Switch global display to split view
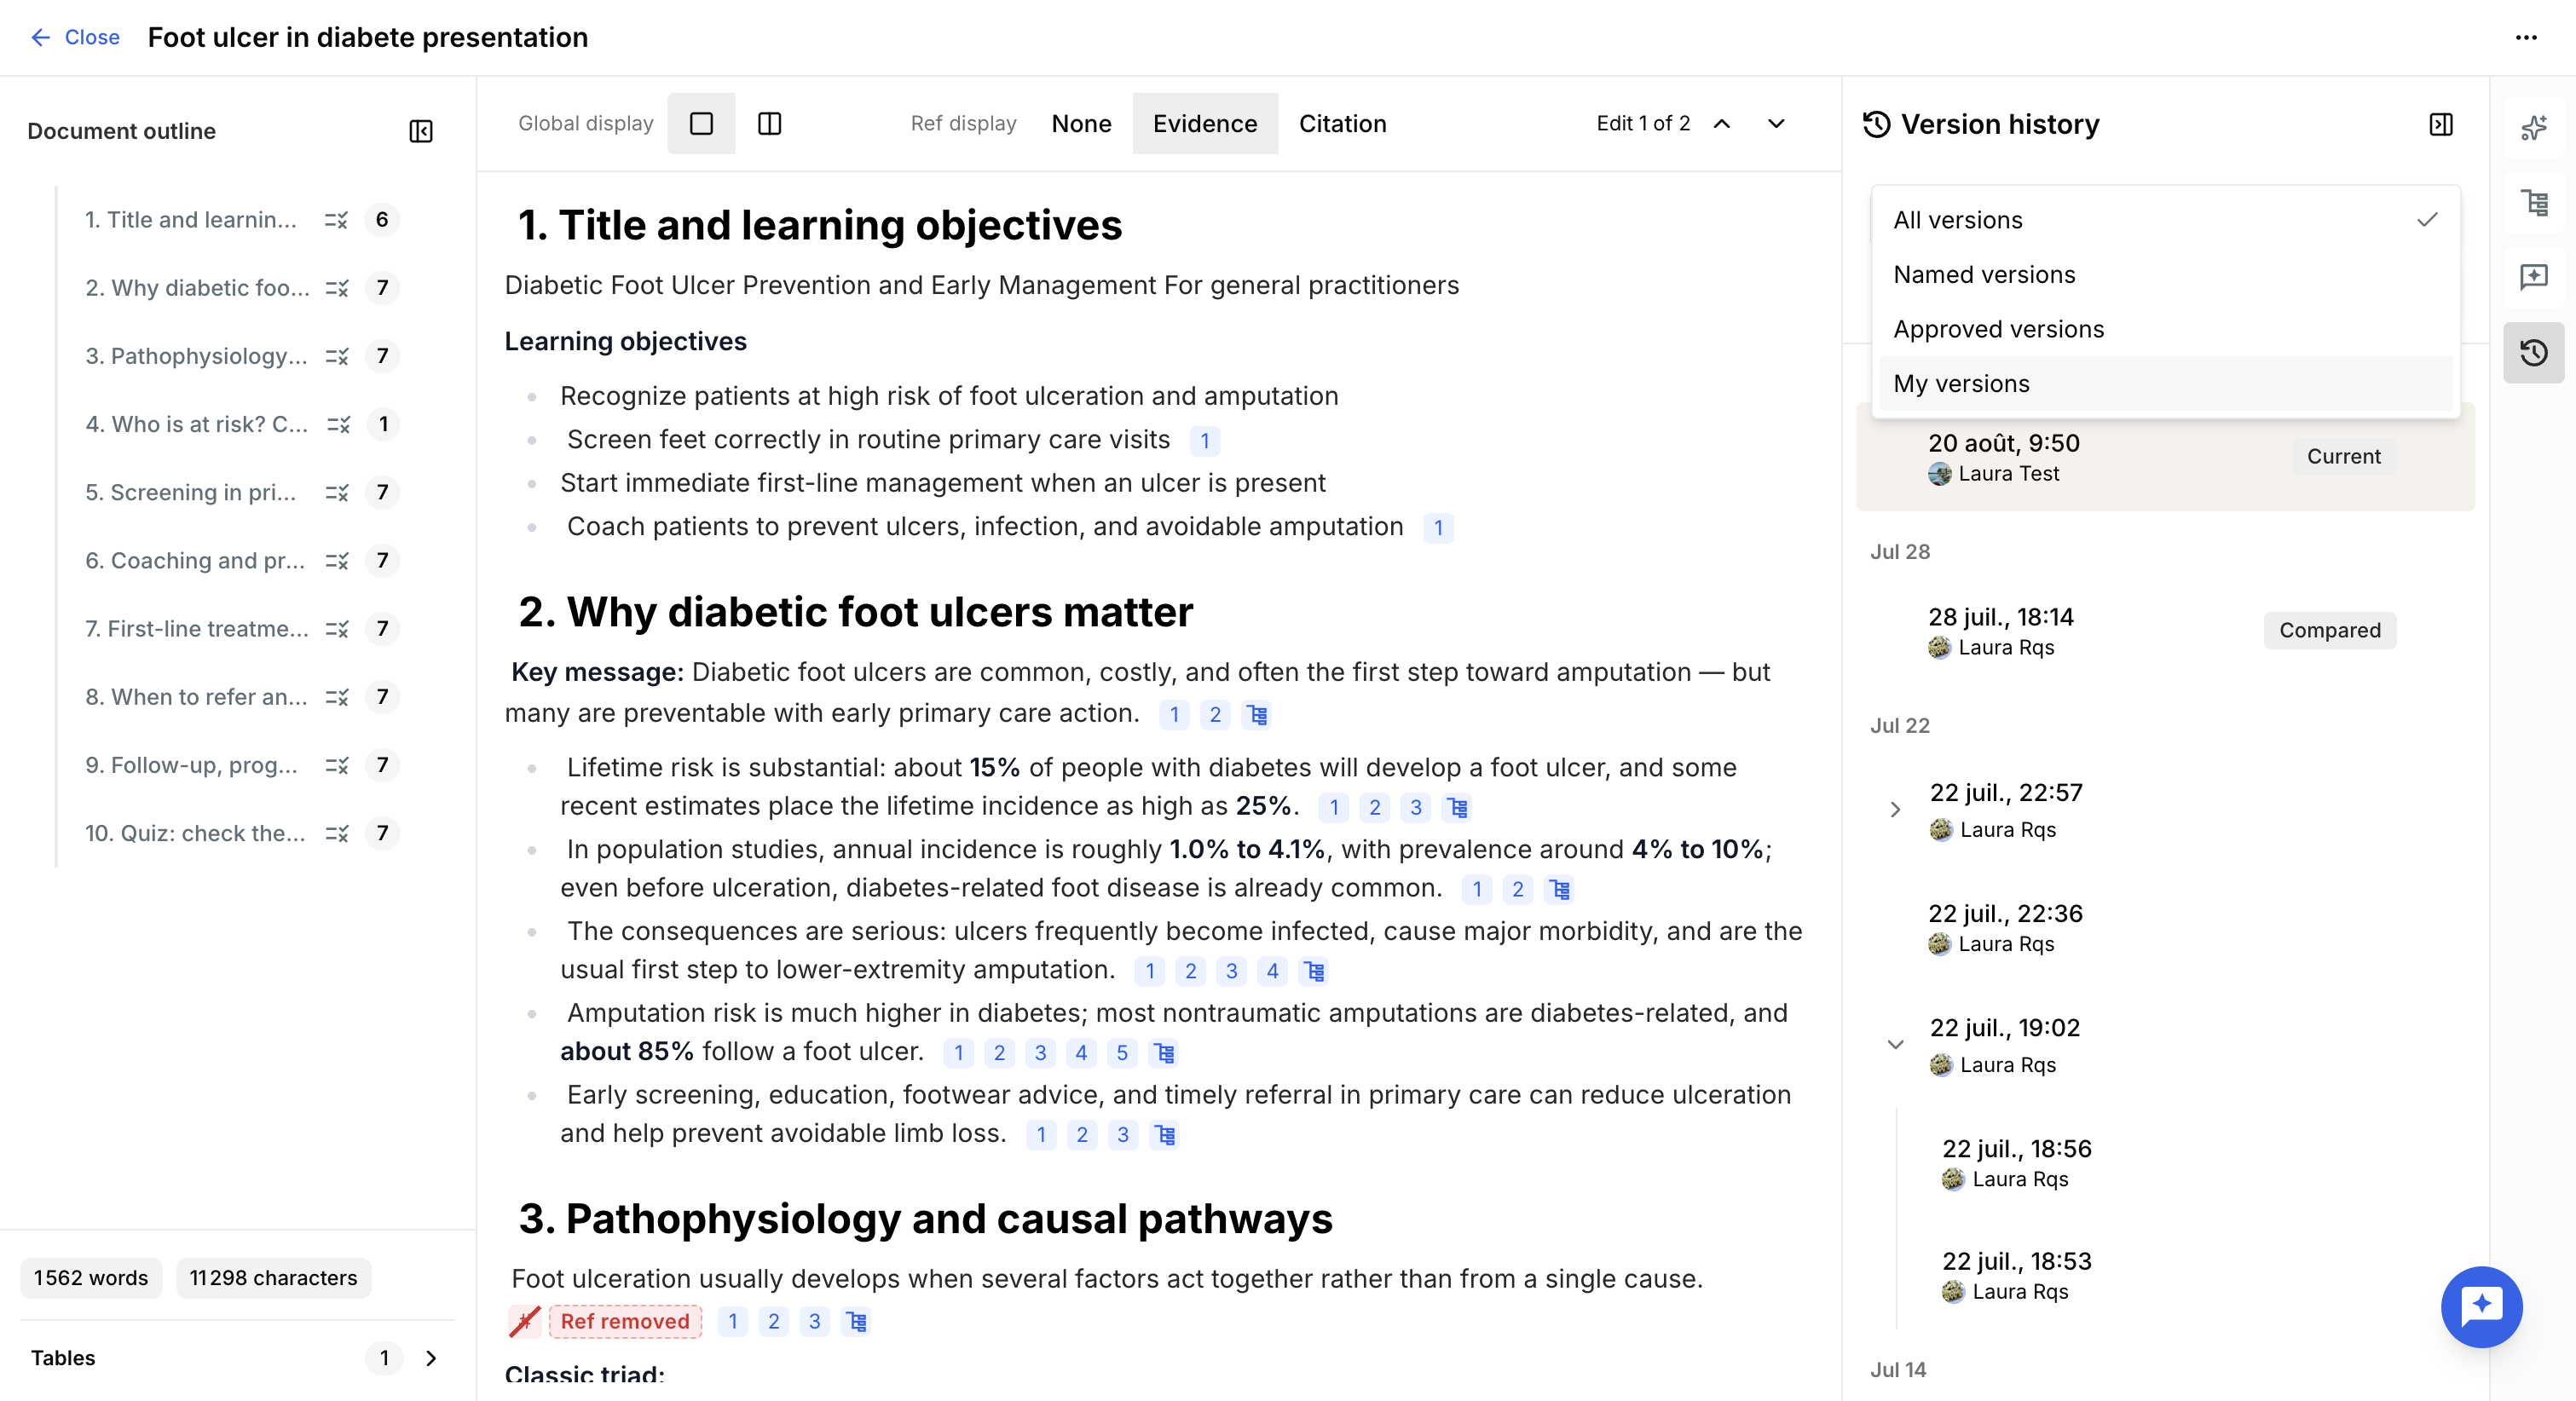Screen dimensions: 2576x1401 pyautogui.click(x=769, y=123)
